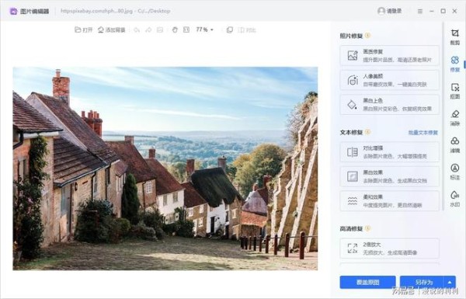Click the Open (打开) folder button
Image resolution: width=466 pixels, height=299 pixels.
(84, 30)
